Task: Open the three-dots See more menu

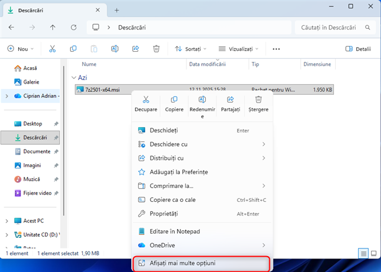Action: [x=276, y=49]
